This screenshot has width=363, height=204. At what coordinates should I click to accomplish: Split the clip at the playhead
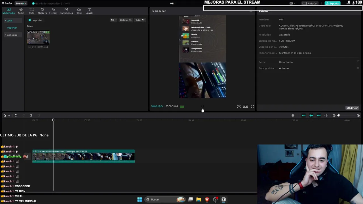(x=31, y=115)
